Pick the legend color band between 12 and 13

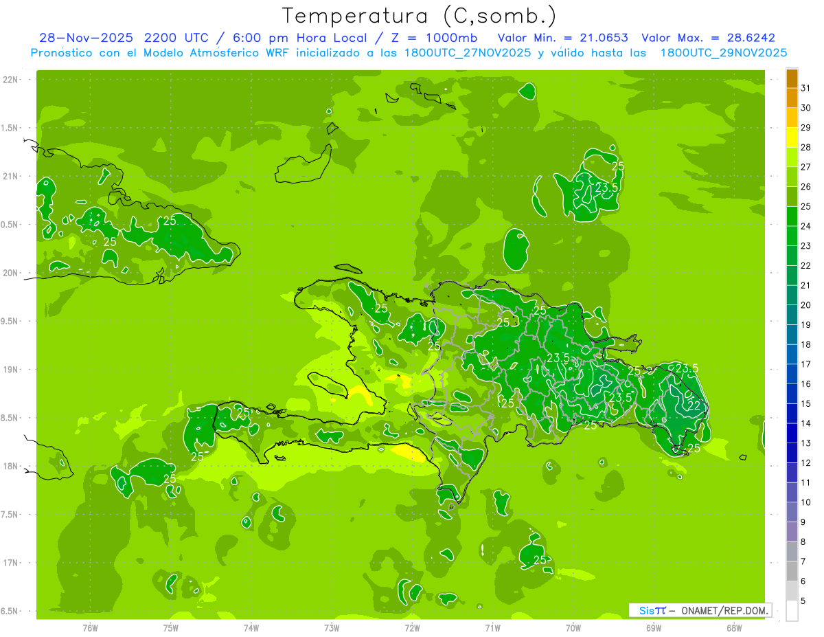(792, 453)
